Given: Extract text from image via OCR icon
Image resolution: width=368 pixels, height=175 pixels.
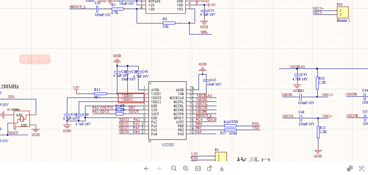Looking at the screenshot, I should click(362, 168).
